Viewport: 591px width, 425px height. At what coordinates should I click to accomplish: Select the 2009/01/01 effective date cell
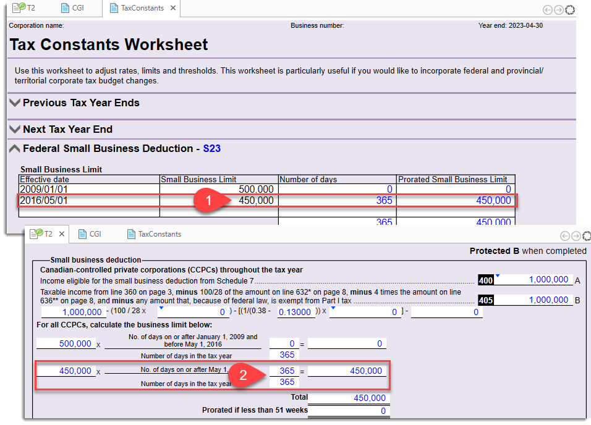pos(89,189)
